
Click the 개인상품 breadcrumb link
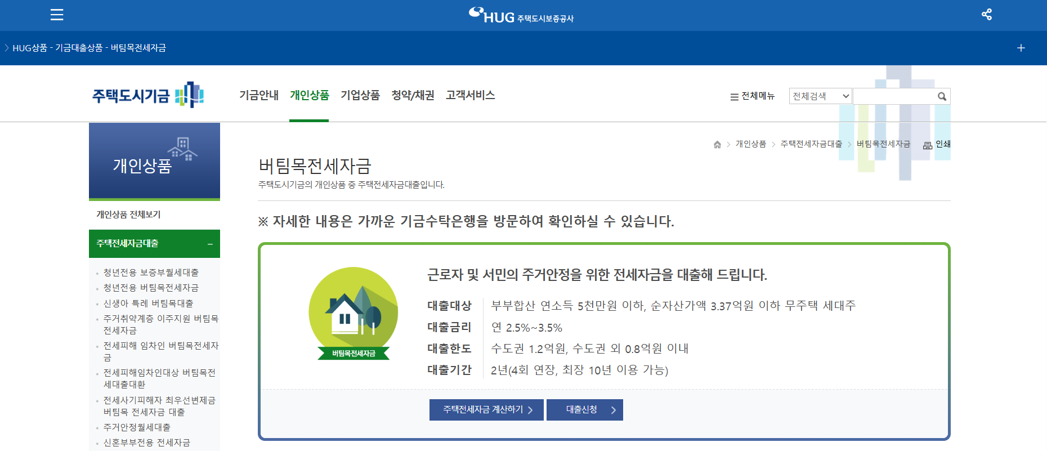pos(751,144)
